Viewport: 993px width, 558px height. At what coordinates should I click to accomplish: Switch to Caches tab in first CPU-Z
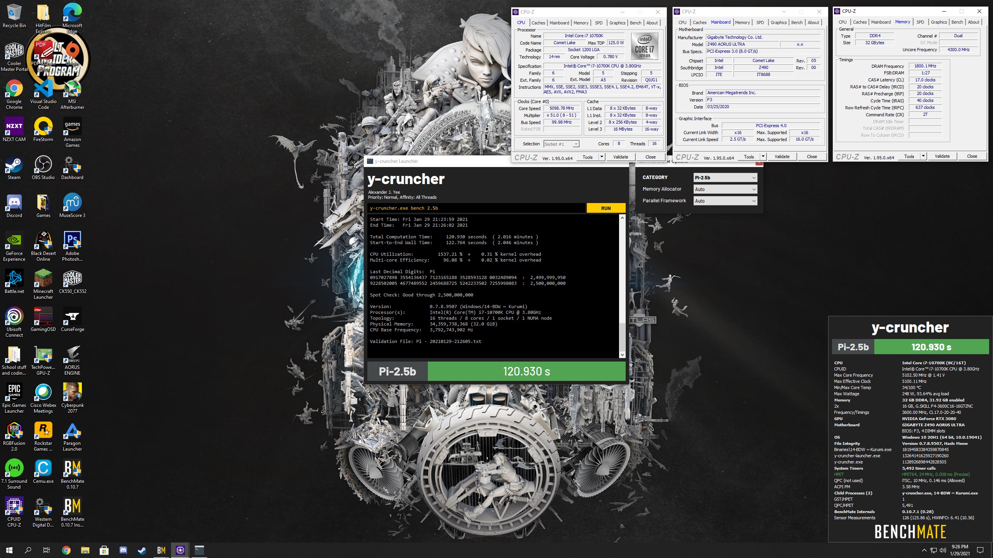(x=538, y=23)
